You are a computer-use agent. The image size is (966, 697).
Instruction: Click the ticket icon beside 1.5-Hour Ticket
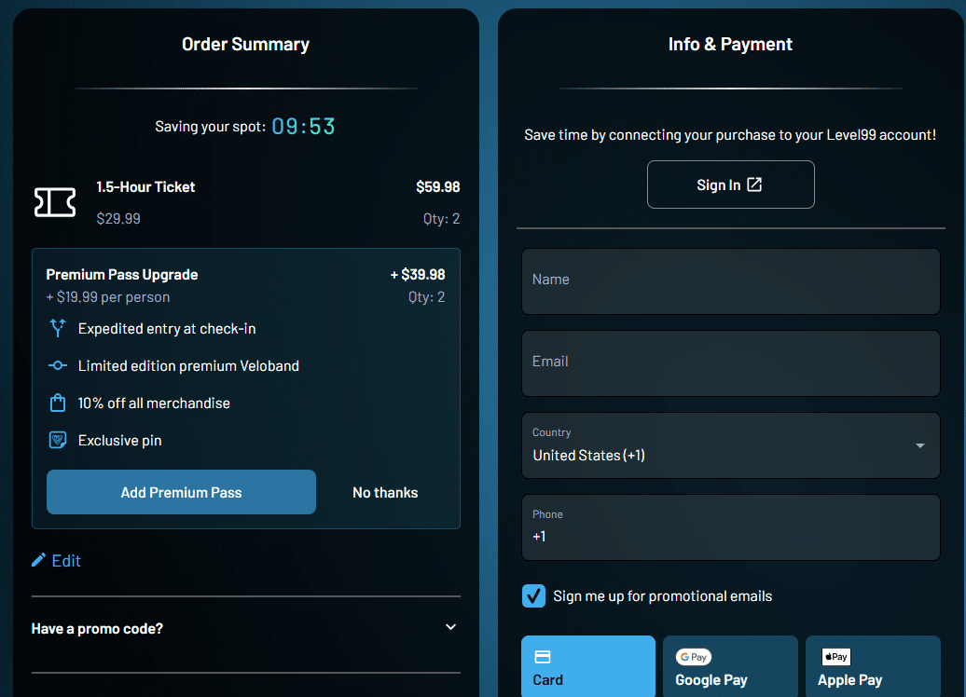[55, 202]
